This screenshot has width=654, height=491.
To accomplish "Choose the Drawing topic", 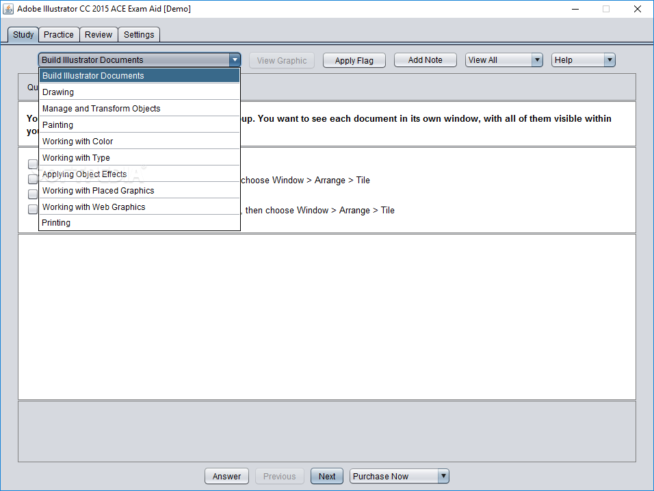I will 140,92.
